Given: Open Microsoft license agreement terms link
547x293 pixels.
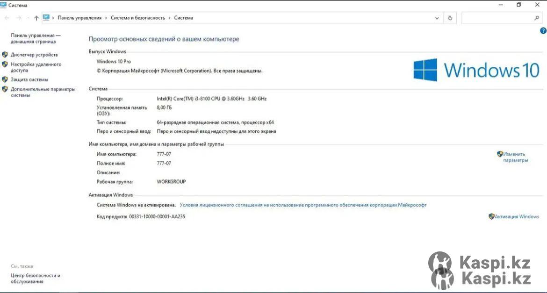Looking at the screenshot, I should pos(303,205).
